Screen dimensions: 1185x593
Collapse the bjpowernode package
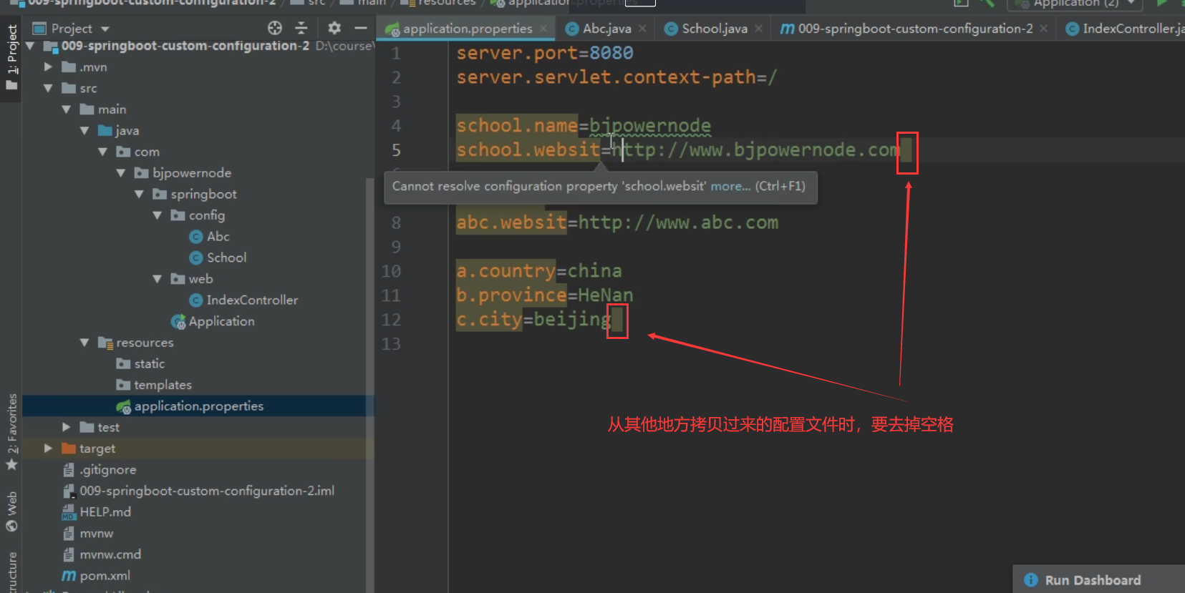point(121,173)
